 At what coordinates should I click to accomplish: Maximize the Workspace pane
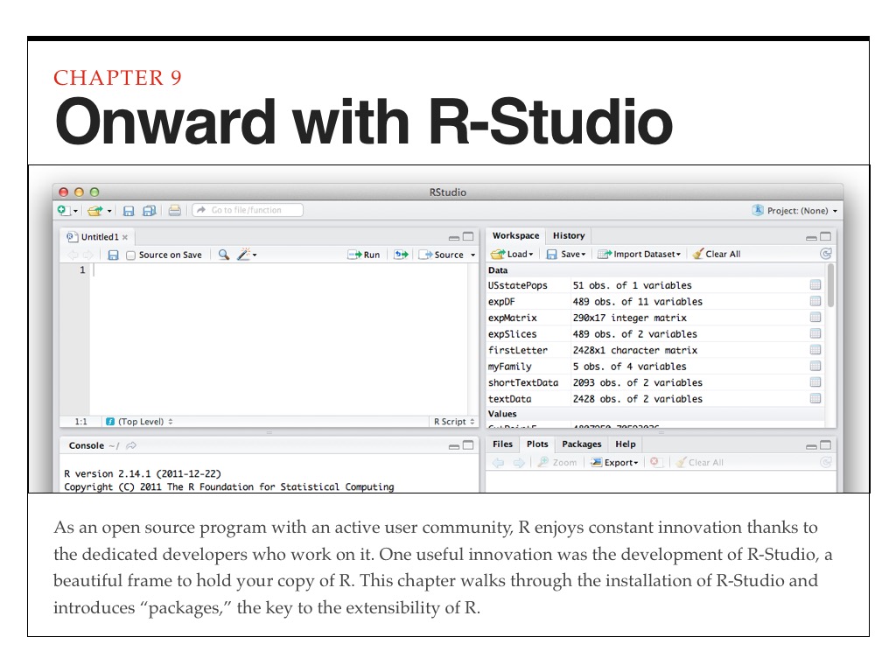pos(826,236)
